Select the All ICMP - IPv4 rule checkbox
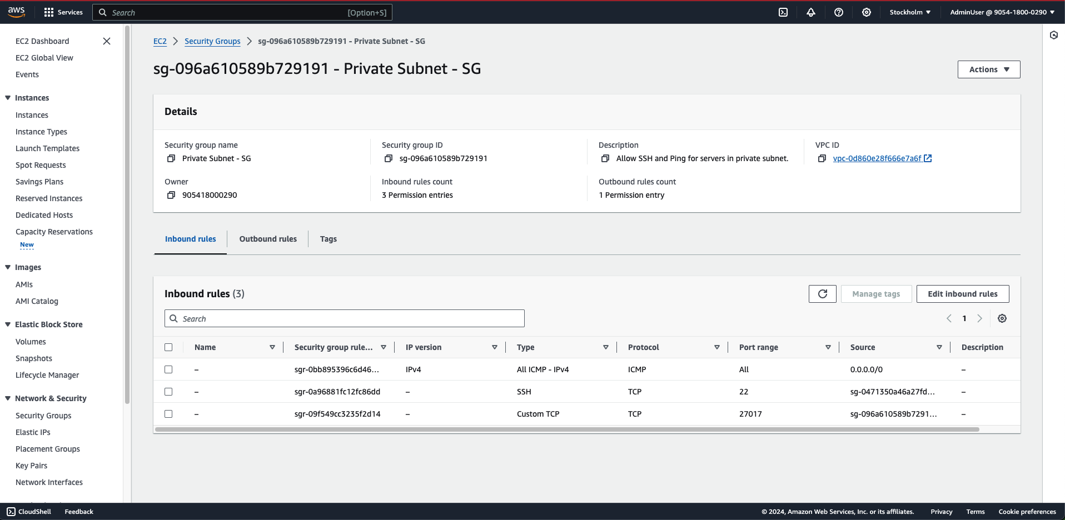 pos(168,369)
